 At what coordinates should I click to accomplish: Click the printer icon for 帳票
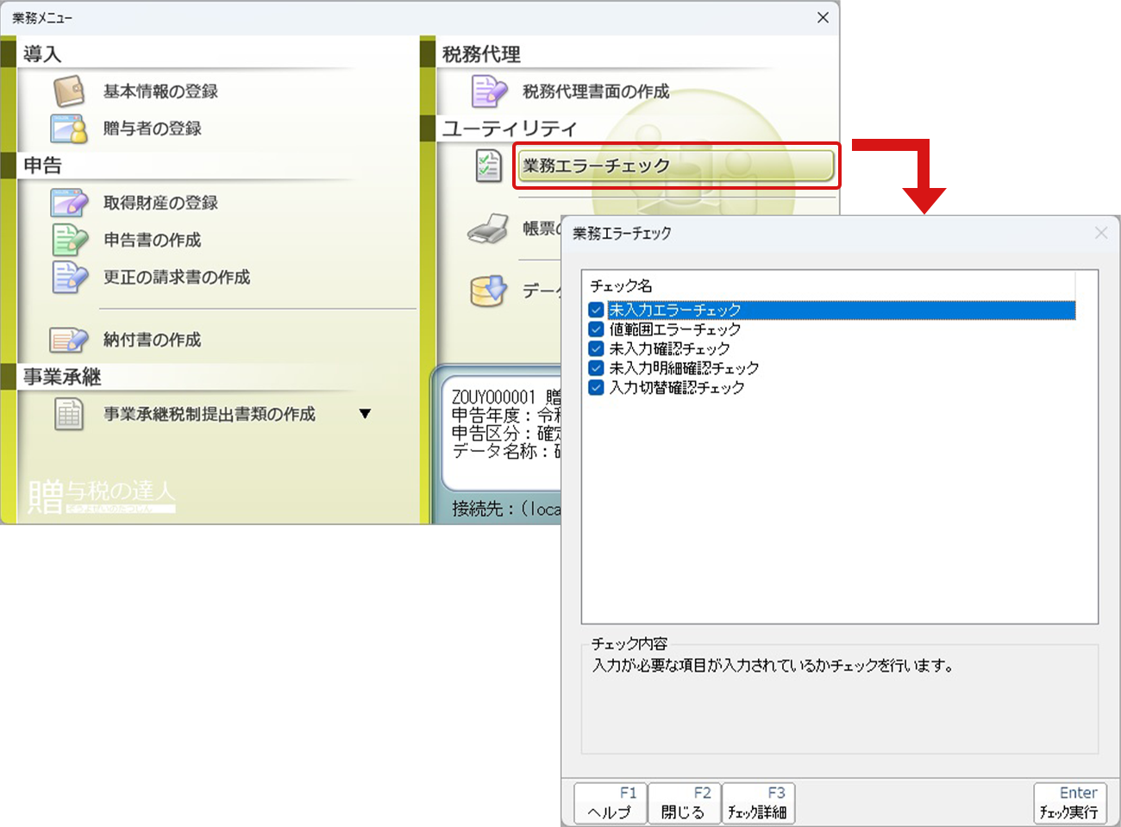pos(489,229)
